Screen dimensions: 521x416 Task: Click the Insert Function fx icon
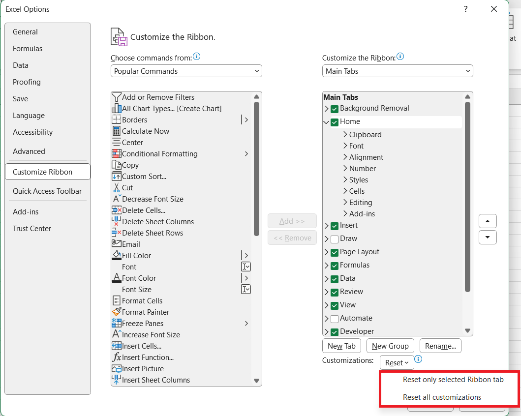pos(117,357)
